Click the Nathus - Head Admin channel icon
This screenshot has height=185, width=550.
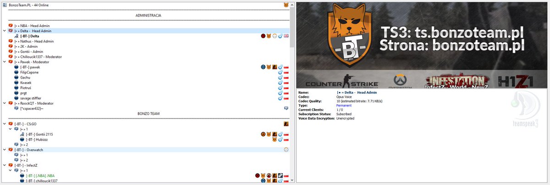point(11,41)
